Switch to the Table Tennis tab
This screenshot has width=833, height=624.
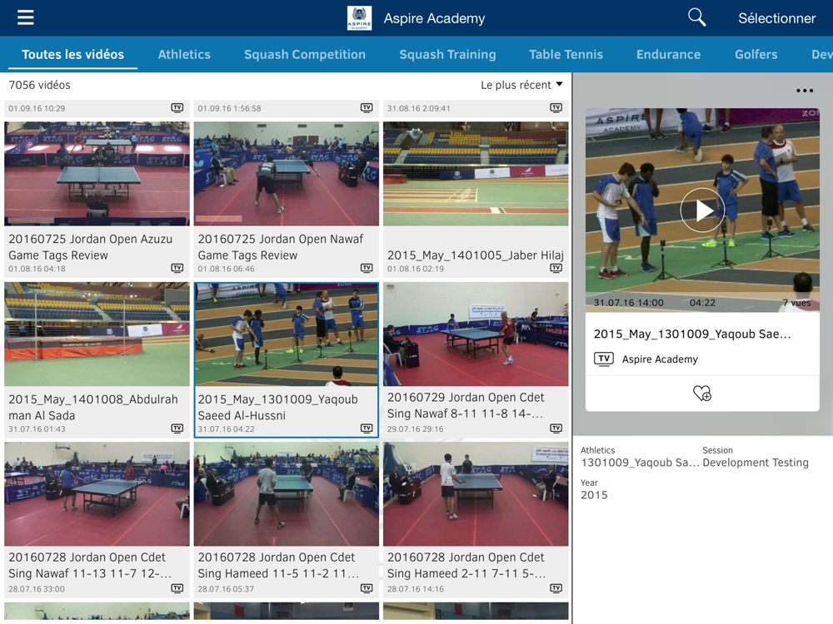[566, 54]
